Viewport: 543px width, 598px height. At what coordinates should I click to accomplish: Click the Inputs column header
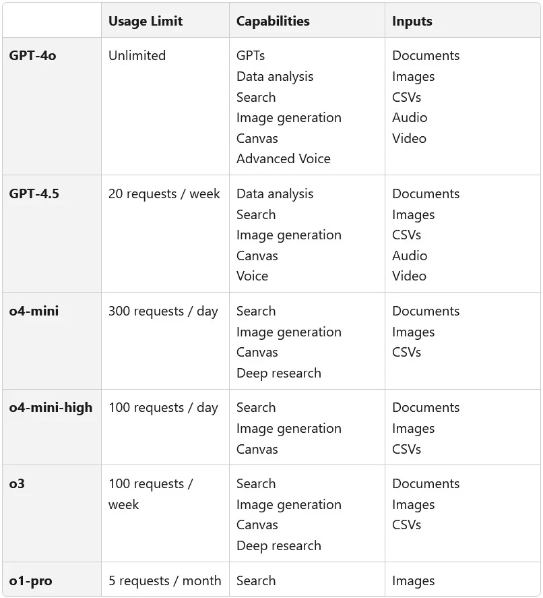point(412,21)
